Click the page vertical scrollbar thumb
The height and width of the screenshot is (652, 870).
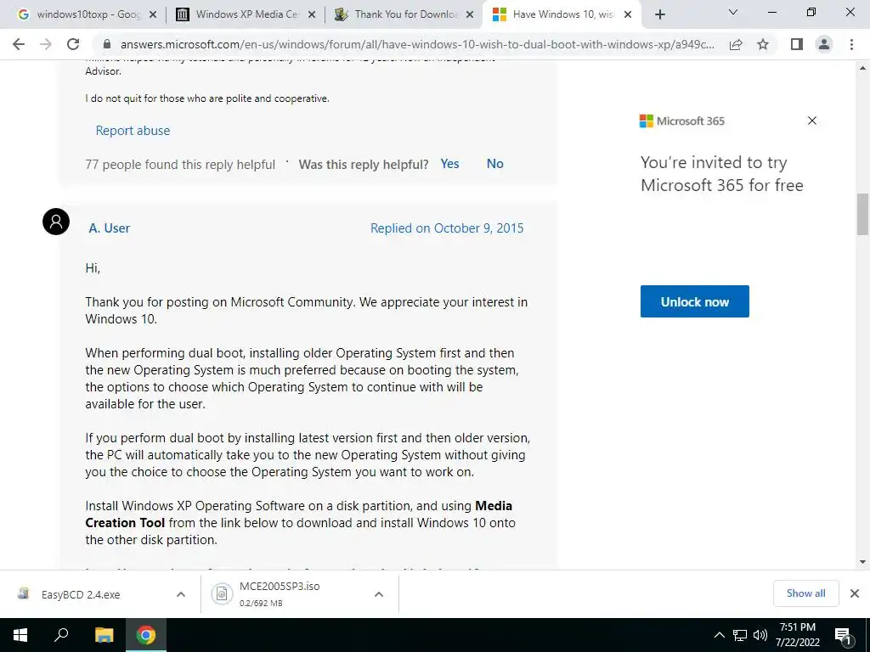click(862, 214)
